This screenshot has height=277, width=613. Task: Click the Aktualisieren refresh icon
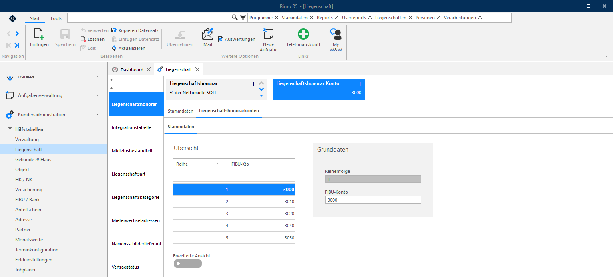114,48
